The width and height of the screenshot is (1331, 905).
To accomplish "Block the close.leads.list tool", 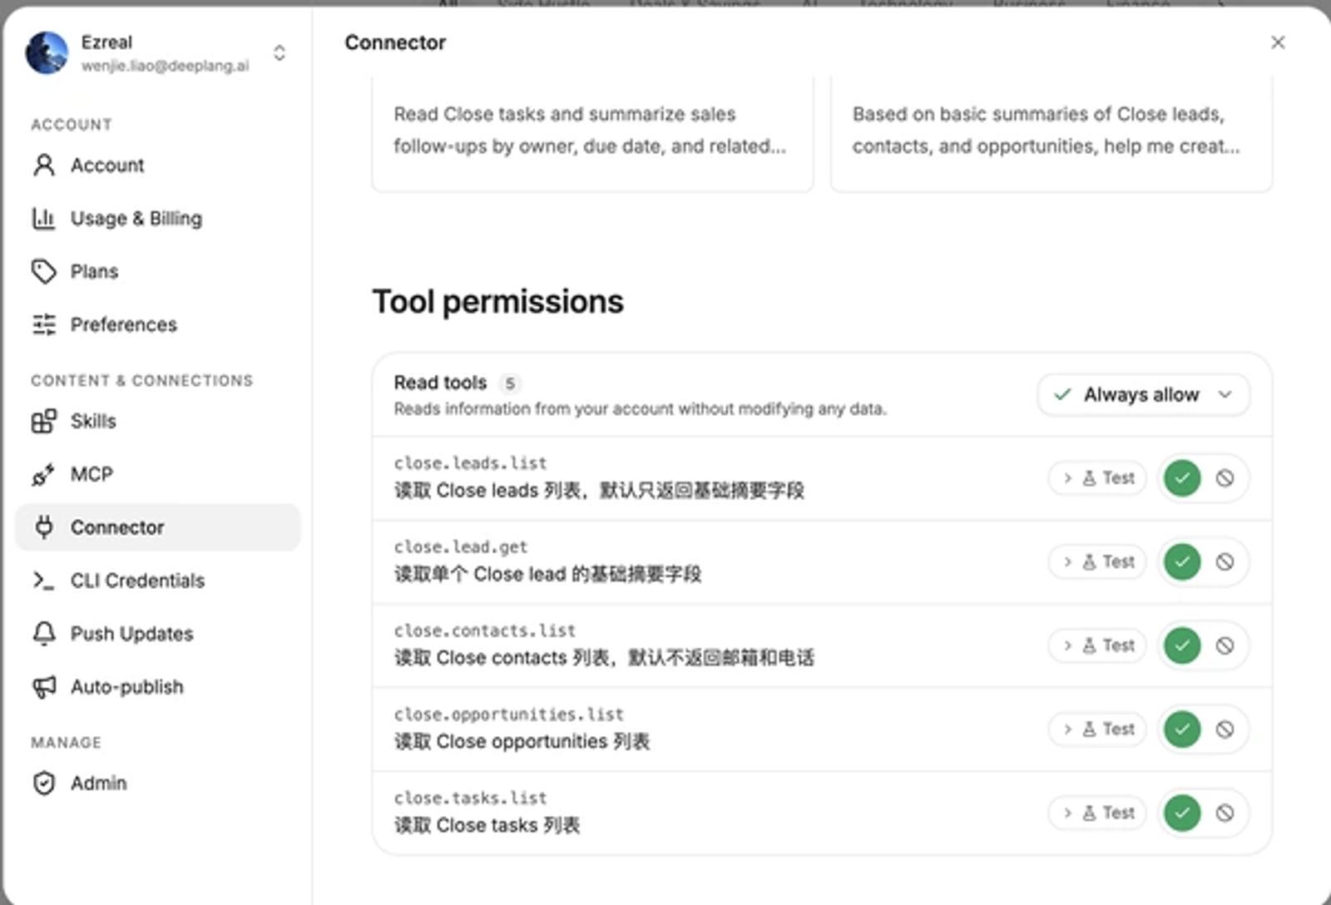I will [x=1225, y=478].
